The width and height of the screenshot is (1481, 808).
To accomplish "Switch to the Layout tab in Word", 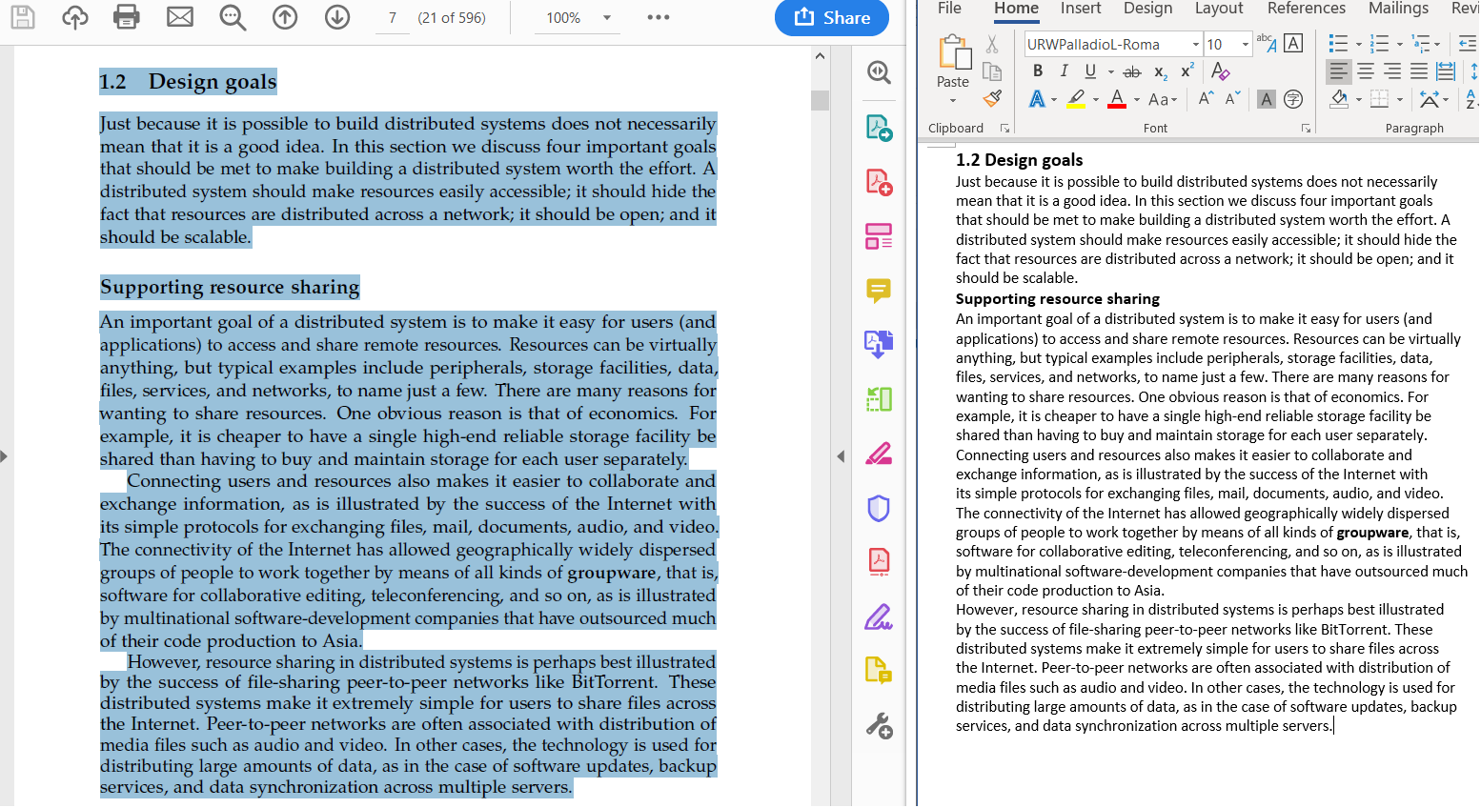I will coord(1219,9).
